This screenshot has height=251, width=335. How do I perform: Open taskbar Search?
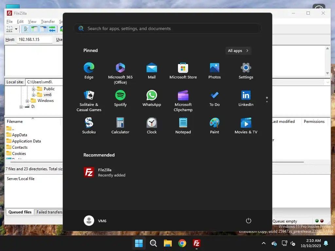[153, 243]
